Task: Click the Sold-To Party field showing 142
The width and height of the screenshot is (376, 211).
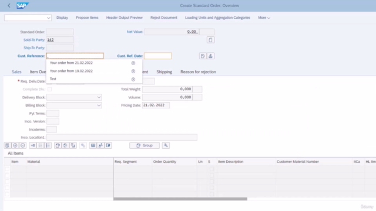Action: click(60, 40)
